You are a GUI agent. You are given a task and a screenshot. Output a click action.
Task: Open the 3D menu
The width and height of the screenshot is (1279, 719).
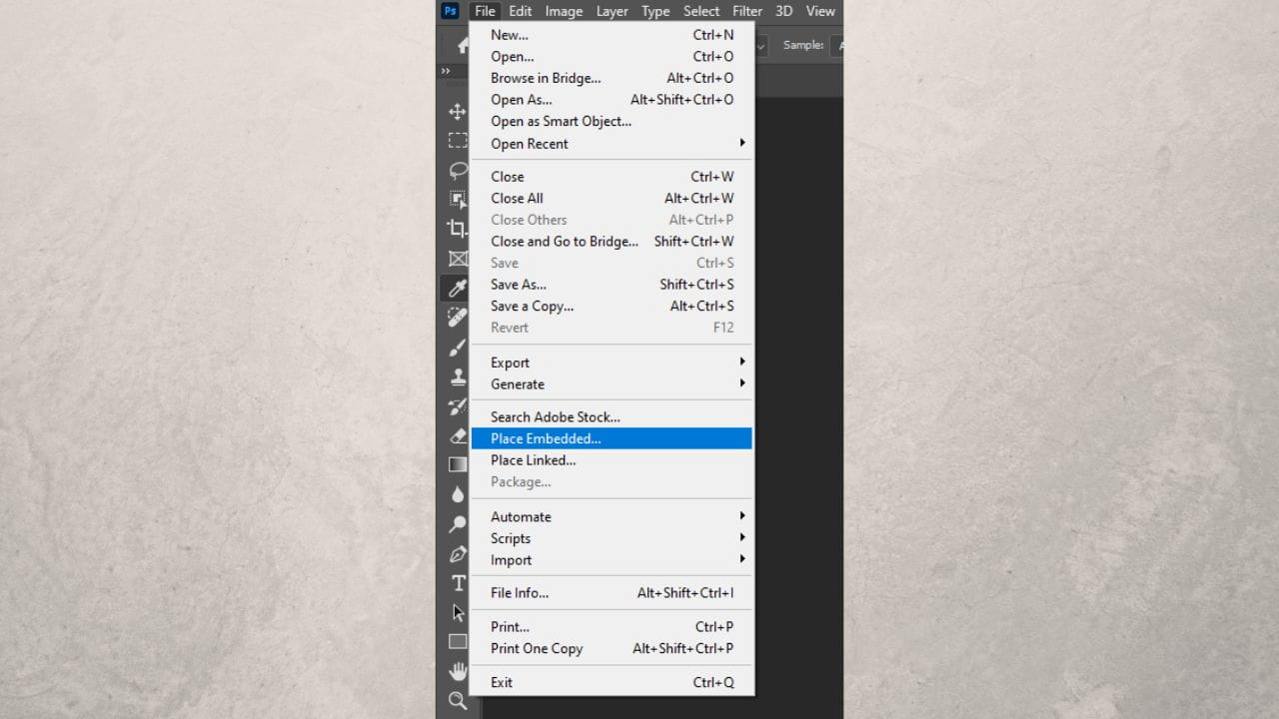click(784, 11)
